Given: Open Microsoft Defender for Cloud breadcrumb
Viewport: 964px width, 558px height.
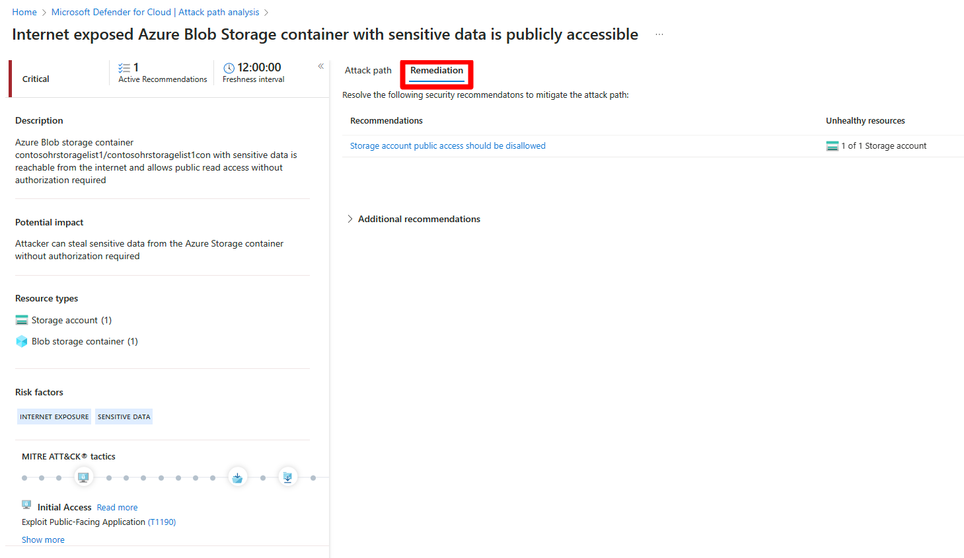Looking at the screenshot, I should pos(155,13).
